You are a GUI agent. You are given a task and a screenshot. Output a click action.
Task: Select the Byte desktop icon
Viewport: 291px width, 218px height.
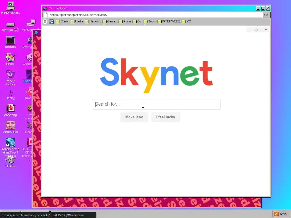point(28,76)
